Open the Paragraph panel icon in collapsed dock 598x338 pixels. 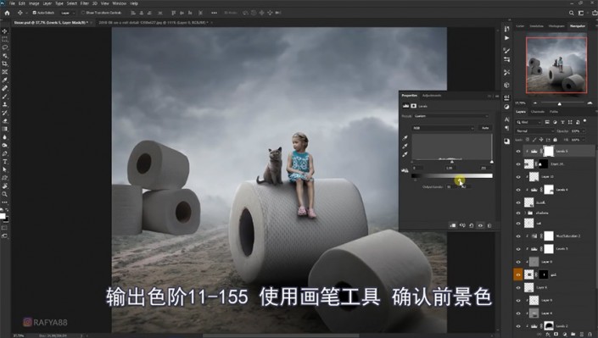(x=506, y=128)
